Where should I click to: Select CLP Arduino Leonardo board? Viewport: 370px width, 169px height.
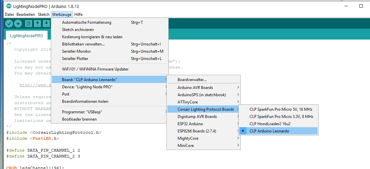click(279, 131)
